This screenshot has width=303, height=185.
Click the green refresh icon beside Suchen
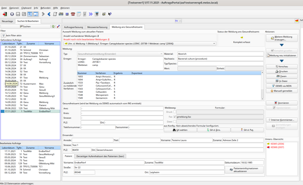tap(53, 26)
